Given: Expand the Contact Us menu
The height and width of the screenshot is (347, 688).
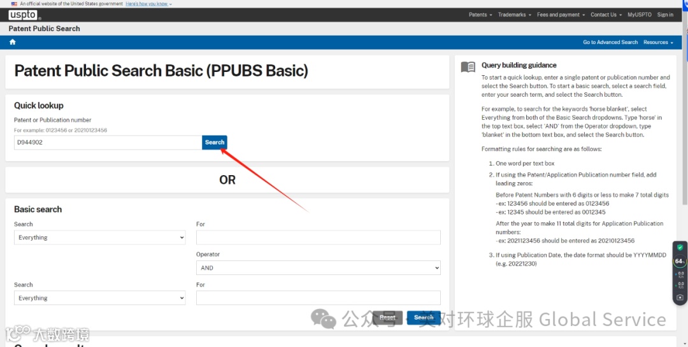Looking at the screenshot, I should [606, 15].
